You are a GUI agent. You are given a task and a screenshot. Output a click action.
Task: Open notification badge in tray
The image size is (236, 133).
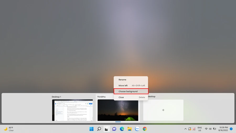(231, 129)
